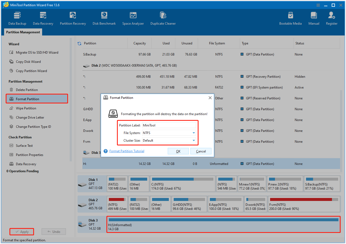
Task: Select the GPT (EFI System partition) row
Action: click(211, 87)
